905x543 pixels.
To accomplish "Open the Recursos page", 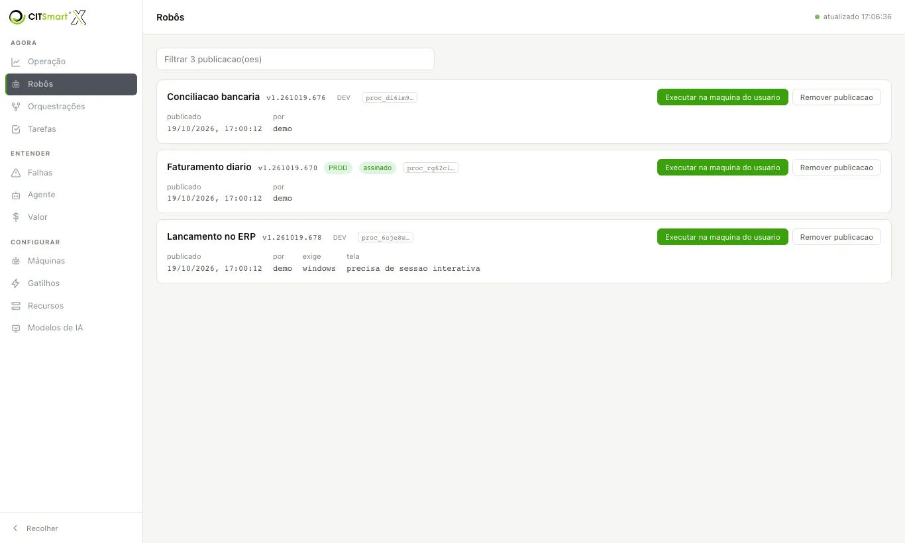I will coord(71,306).
